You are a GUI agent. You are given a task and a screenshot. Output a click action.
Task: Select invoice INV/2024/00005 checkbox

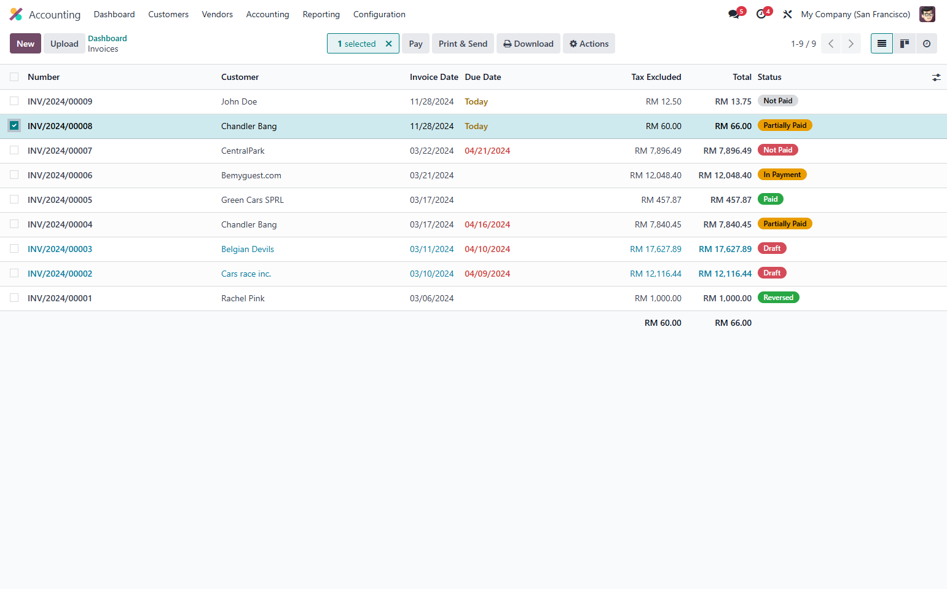(14, 200)
